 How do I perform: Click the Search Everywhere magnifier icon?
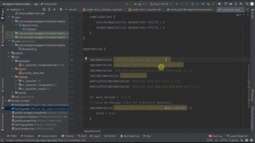pyautogui.click(x=247, y=4)
